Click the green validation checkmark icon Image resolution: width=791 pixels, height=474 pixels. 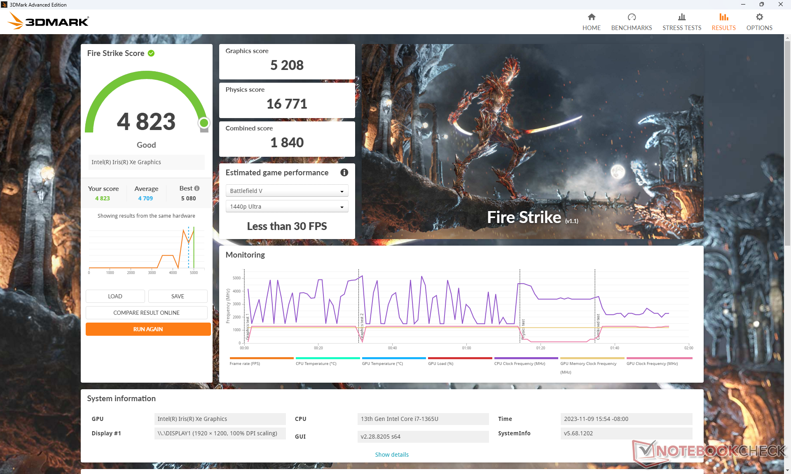pyautogui.click(x=151, y=53)
